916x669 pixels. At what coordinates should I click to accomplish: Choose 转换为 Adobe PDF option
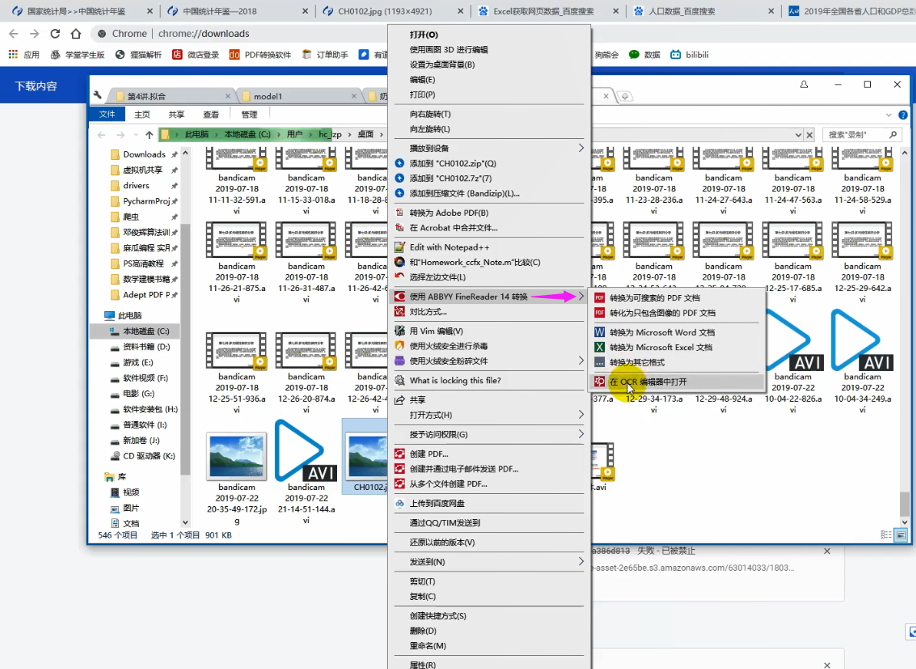[448, 213]
